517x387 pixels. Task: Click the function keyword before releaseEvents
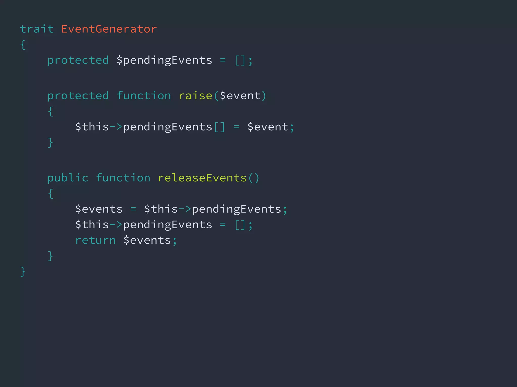123,178
